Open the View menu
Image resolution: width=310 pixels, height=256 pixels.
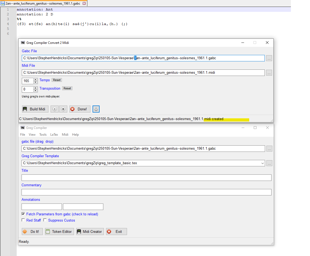(32, 135)
